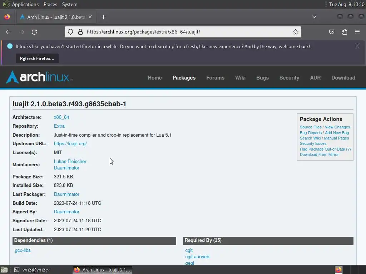Open the Security nav item
This screenshot has width=366, height=274.
289,78
